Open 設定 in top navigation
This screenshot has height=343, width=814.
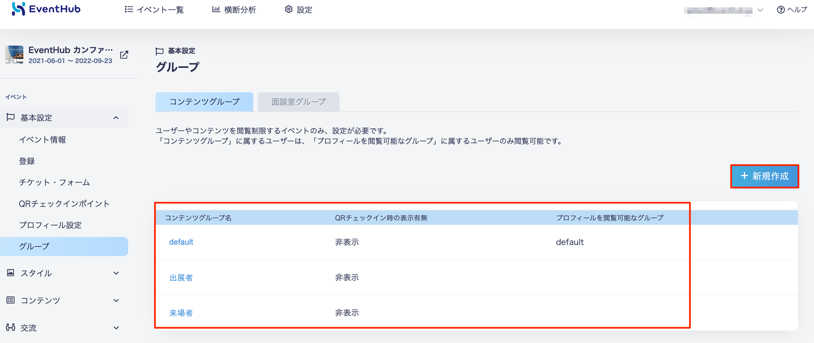[x=298, y=9]
